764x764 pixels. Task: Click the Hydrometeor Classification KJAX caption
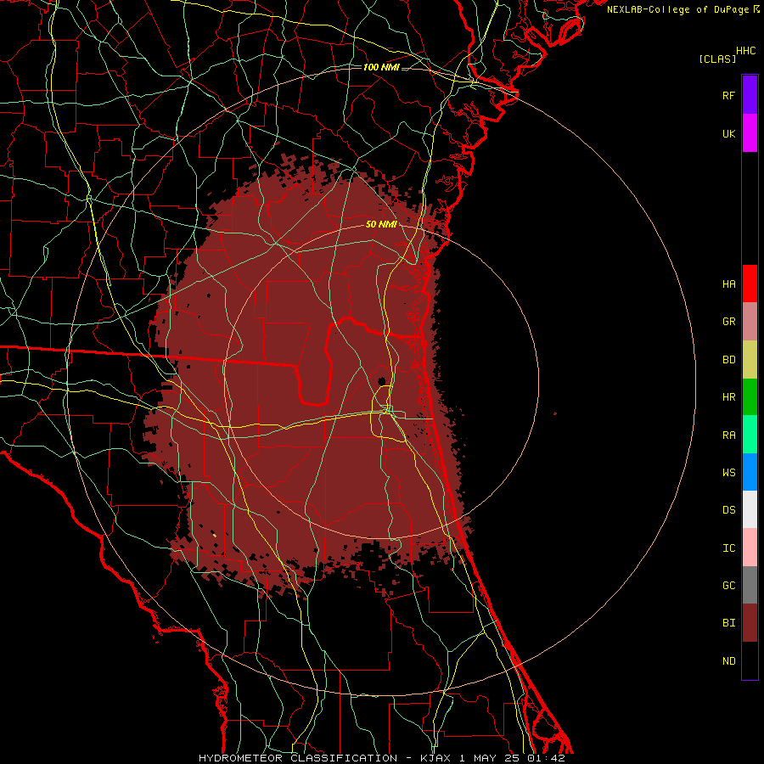382,758
